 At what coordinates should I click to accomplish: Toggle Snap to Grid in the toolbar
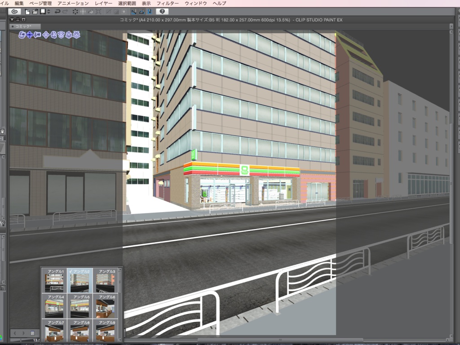tap(149, 12)
